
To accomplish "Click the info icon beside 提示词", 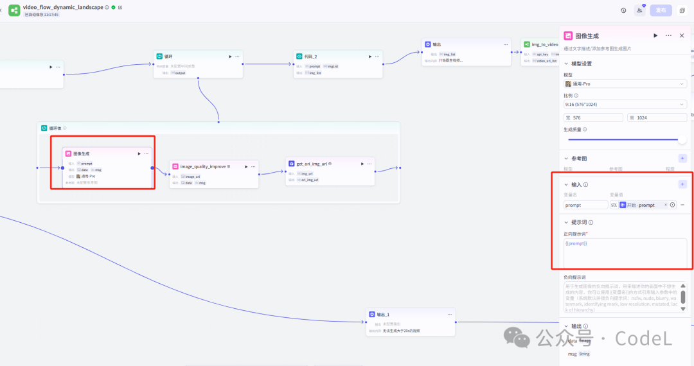I will pyautogui.click(x=591, y=222).
